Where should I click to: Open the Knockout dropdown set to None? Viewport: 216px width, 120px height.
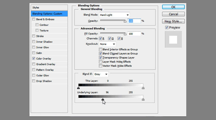pyautogui.click(x=108, y=44)
